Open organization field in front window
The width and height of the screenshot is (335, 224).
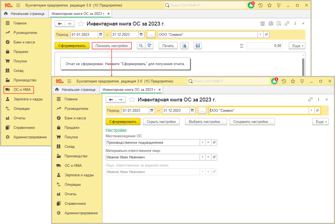point(318,110)
